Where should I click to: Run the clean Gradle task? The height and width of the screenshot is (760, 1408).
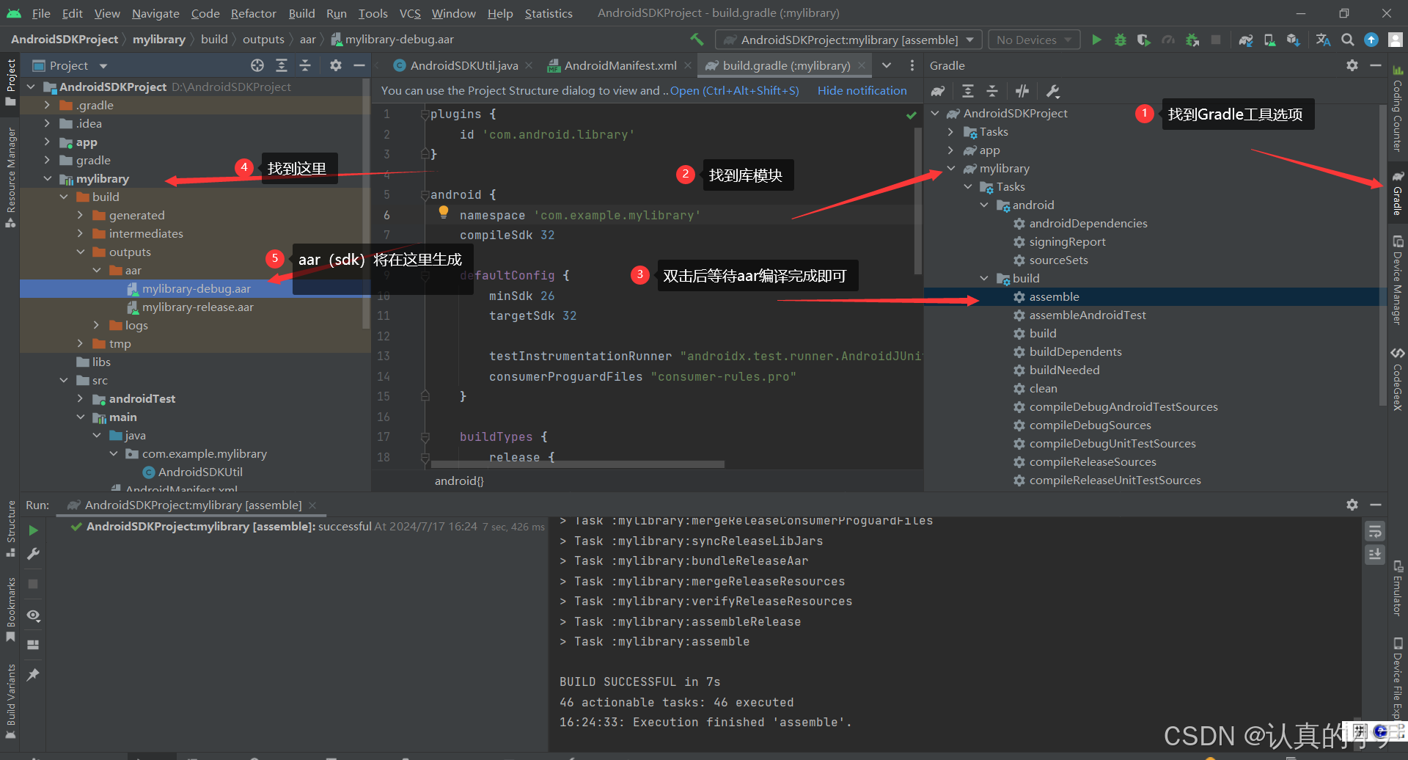click(x=1043, y=388)
